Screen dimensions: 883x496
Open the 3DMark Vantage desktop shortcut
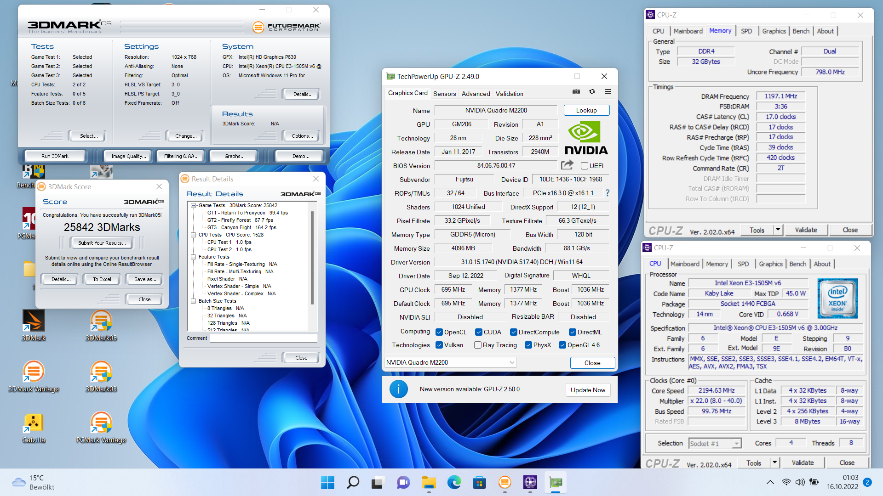coord(34,376)
